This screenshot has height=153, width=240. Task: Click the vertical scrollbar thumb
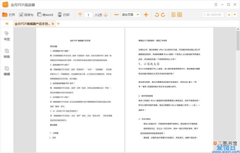click(238, 40)
